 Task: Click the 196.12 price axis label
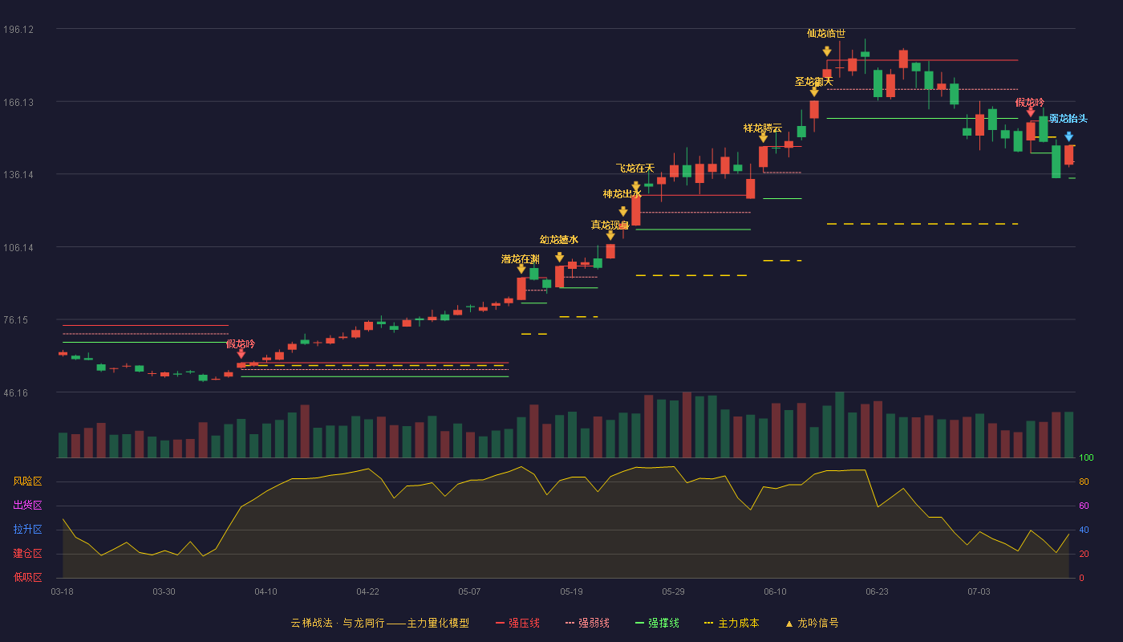click(x=18, y=30)
